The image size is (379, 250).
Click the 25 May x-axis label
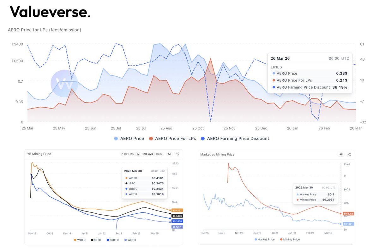59,128
